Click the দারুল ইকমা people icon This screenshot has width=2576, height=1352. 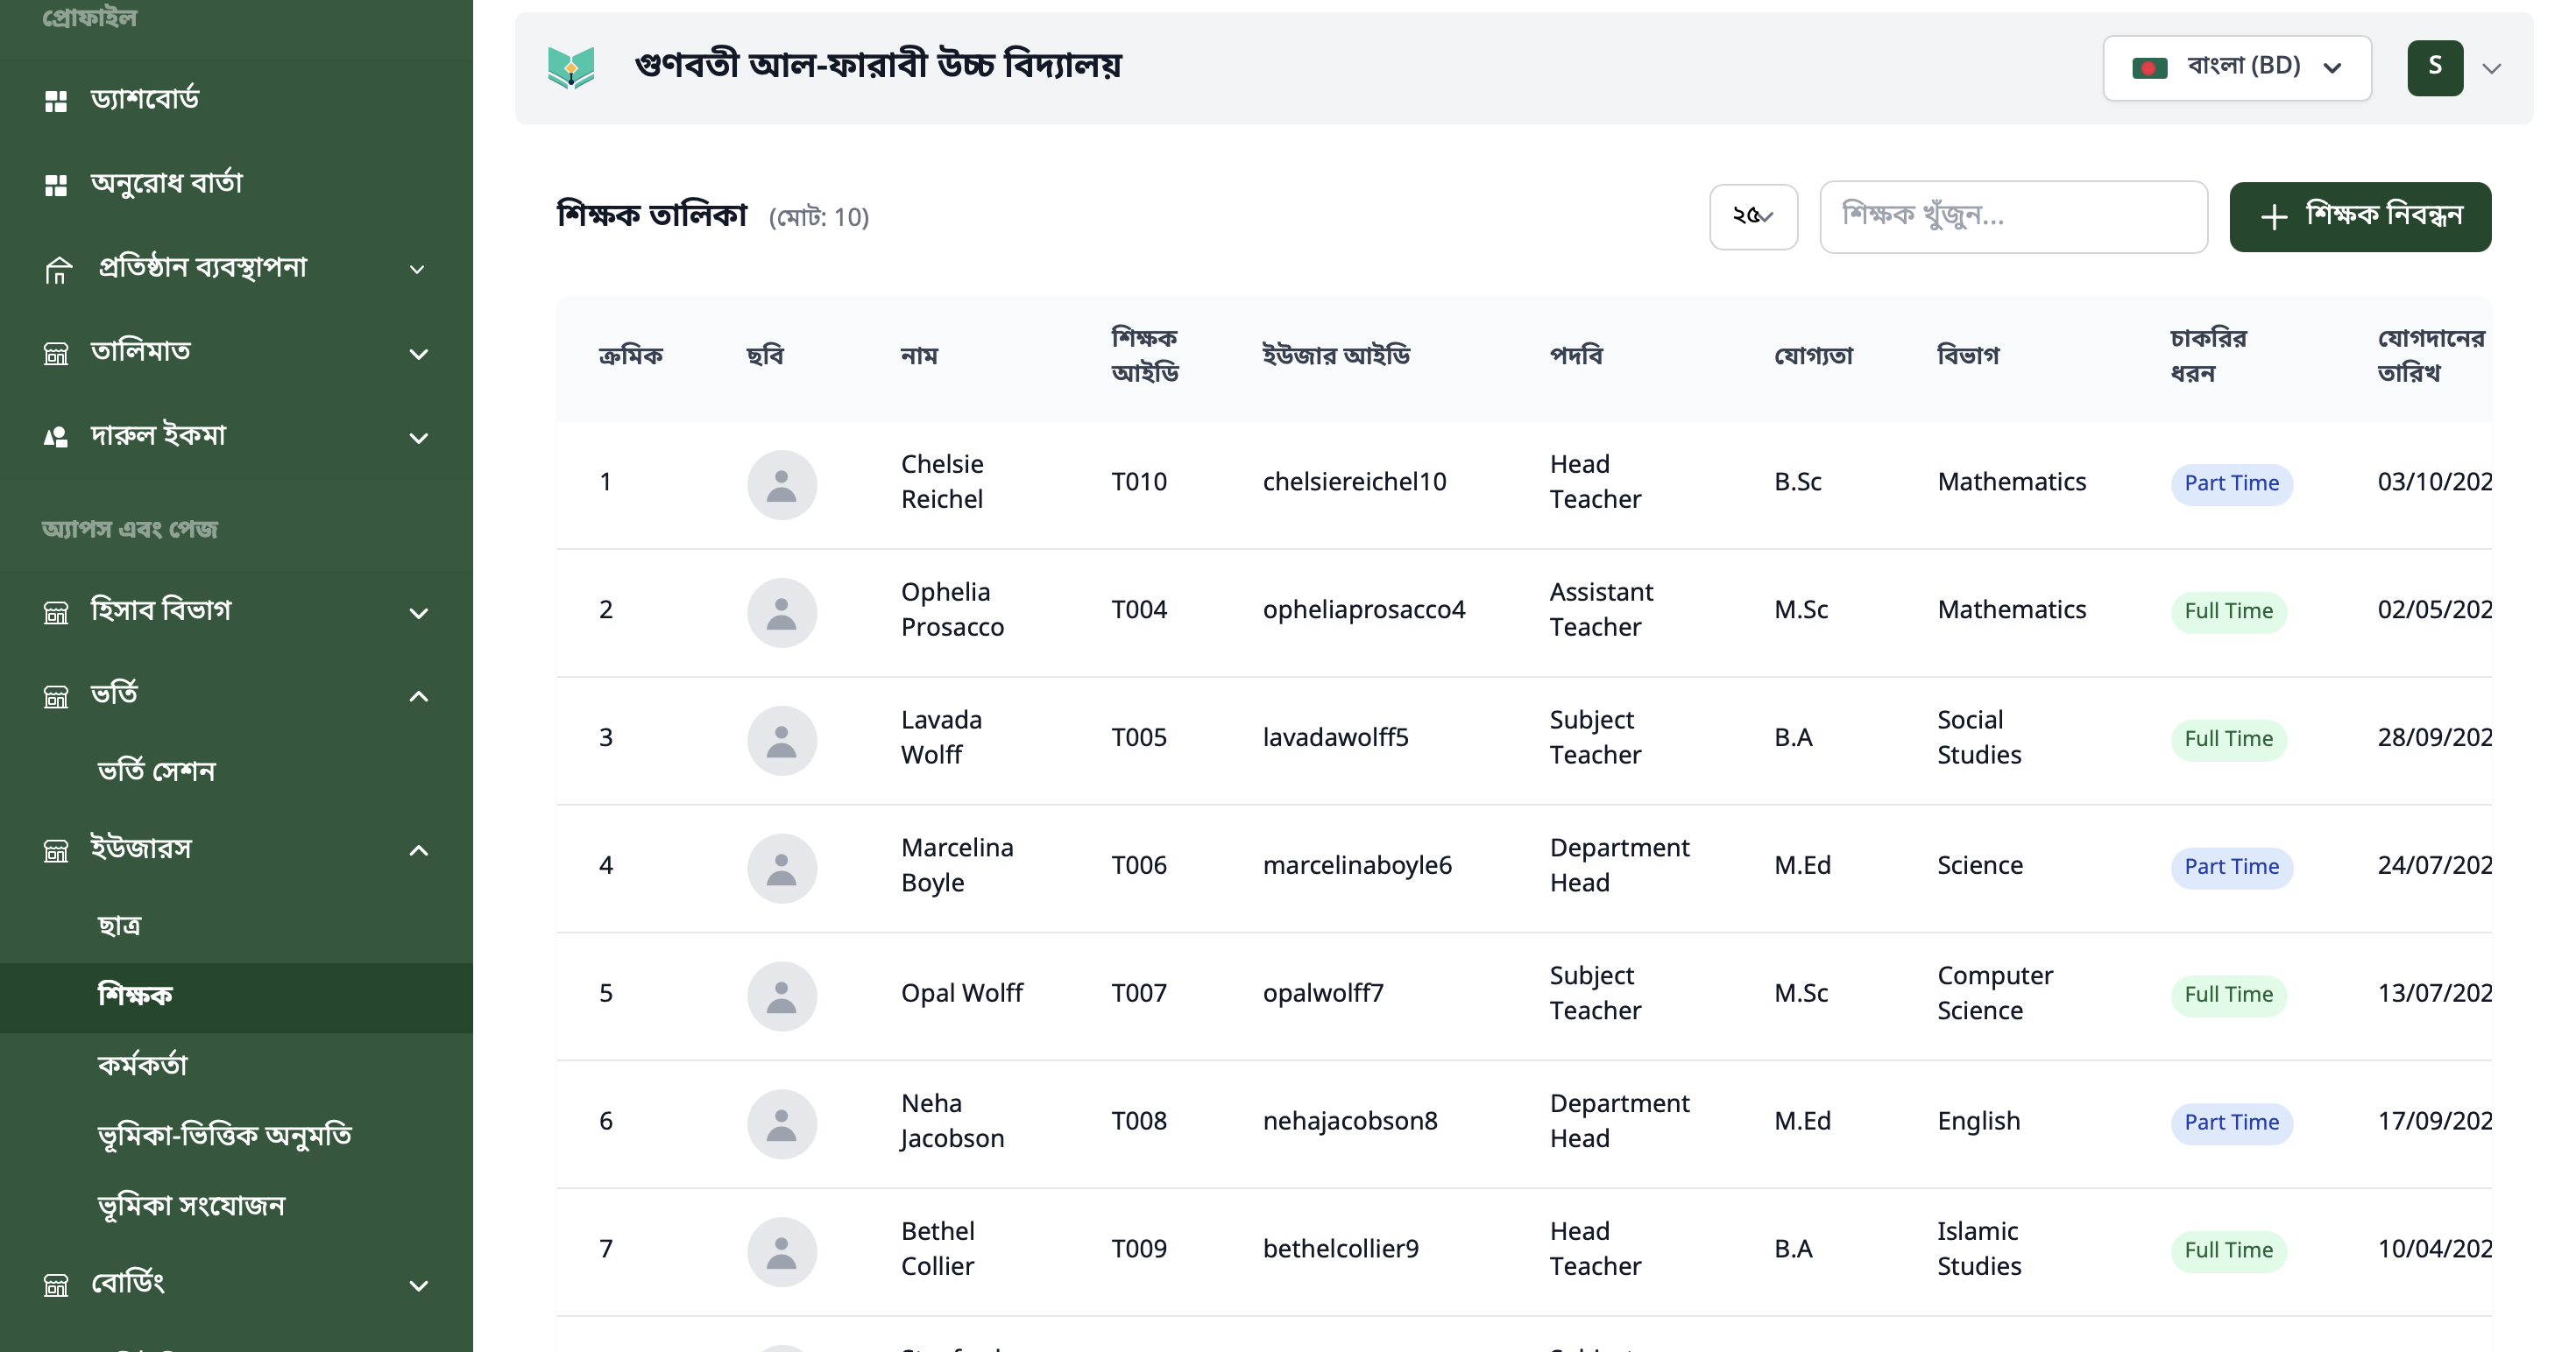tap(56, 438)
